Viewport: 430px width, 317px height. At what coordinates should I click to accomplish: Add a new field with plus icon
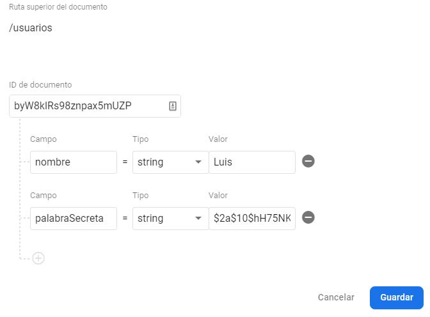coord(38,258)
